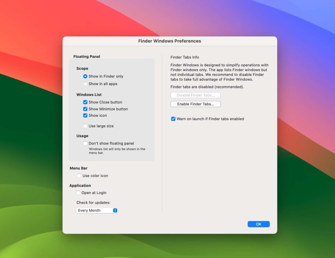Screen dimensions: 335x258
Task: Open the "Check for updates" frequency dropdown
Action: [x=97, y=210]
